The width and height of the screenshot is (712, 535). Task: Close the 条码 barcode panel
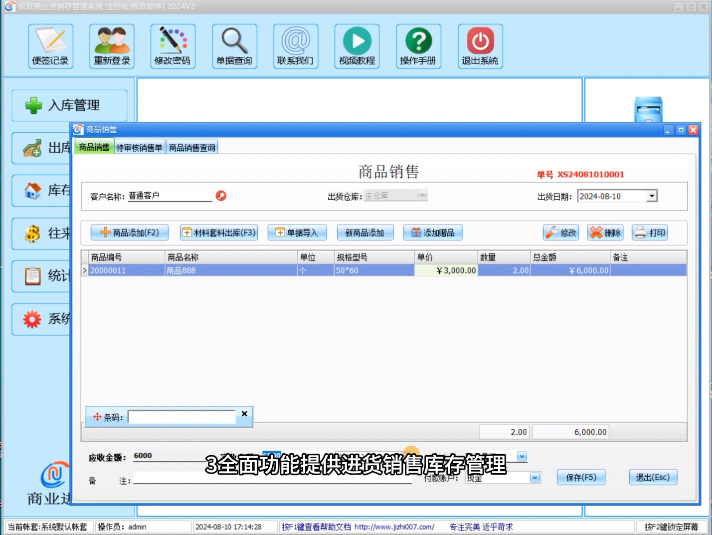(244, 414)
